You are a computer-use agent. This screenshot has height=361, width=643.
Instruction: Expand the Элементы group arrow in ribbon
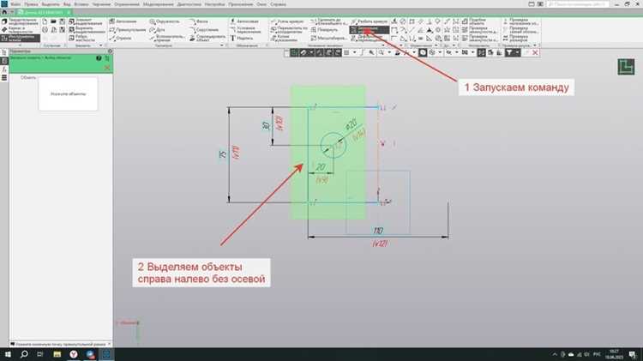100,45
